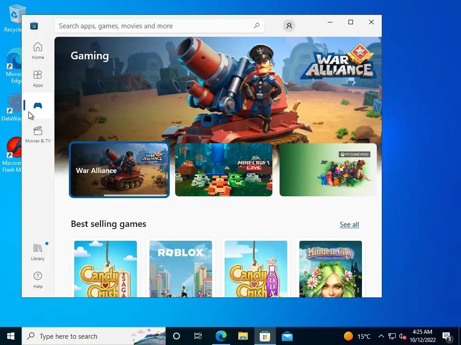Open the Home section in sidebar
The height and width of the screenshot is (345, 461).
tap(38, 51)
